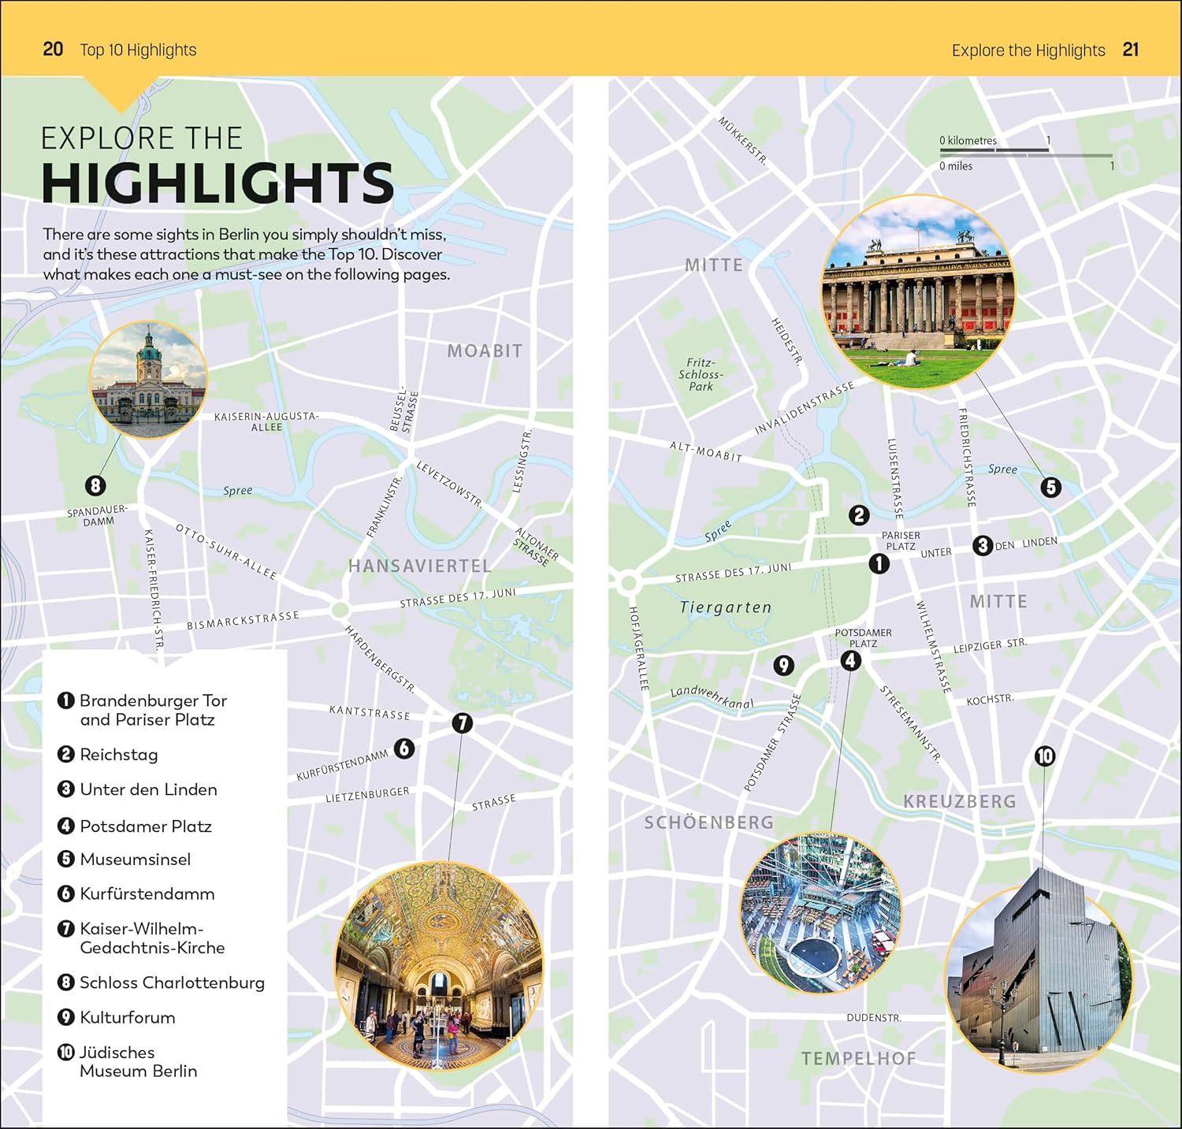Select map marker 6 near Kurfürstendamm street
1182x1129 pixels.
pyautogui.click(x=403, y=748)
